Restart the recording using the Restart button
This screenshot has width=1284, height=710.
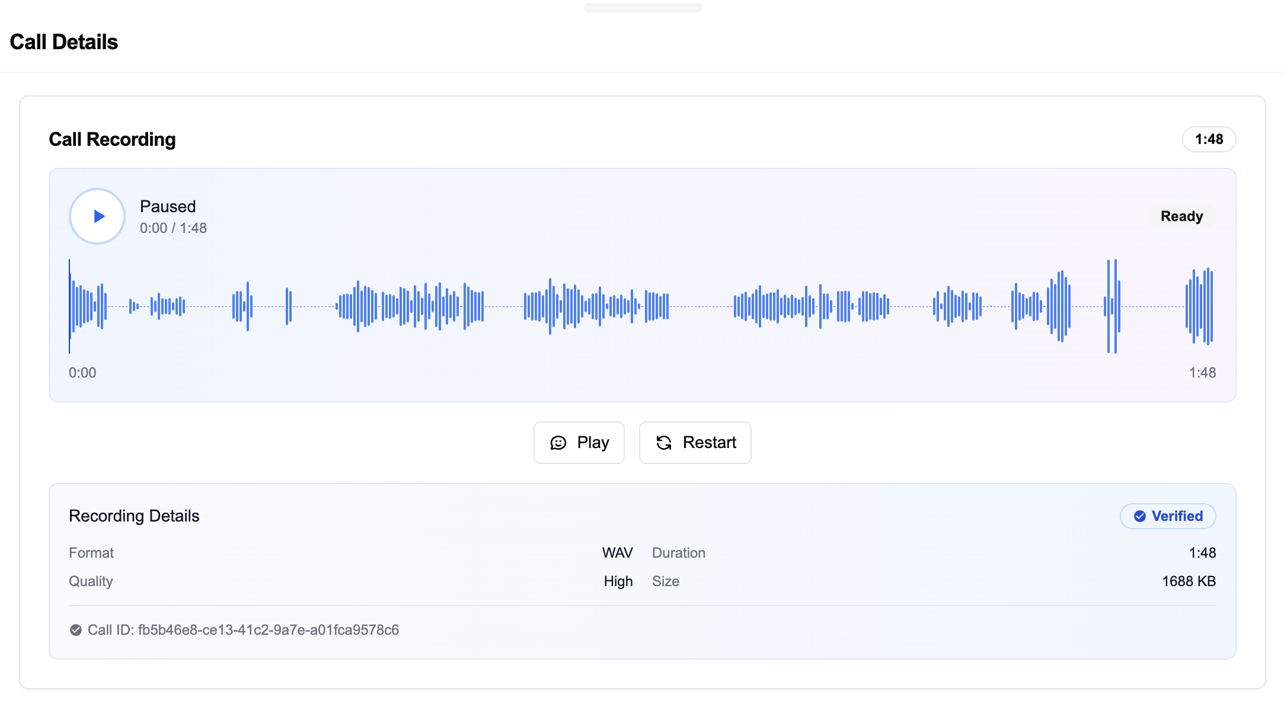pos(694,443)
